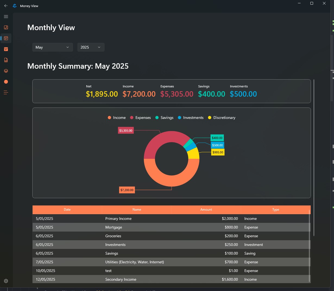Select the Mortgage transaction row
The height and width of the screenshot is (291, 334).
[171, 227]
